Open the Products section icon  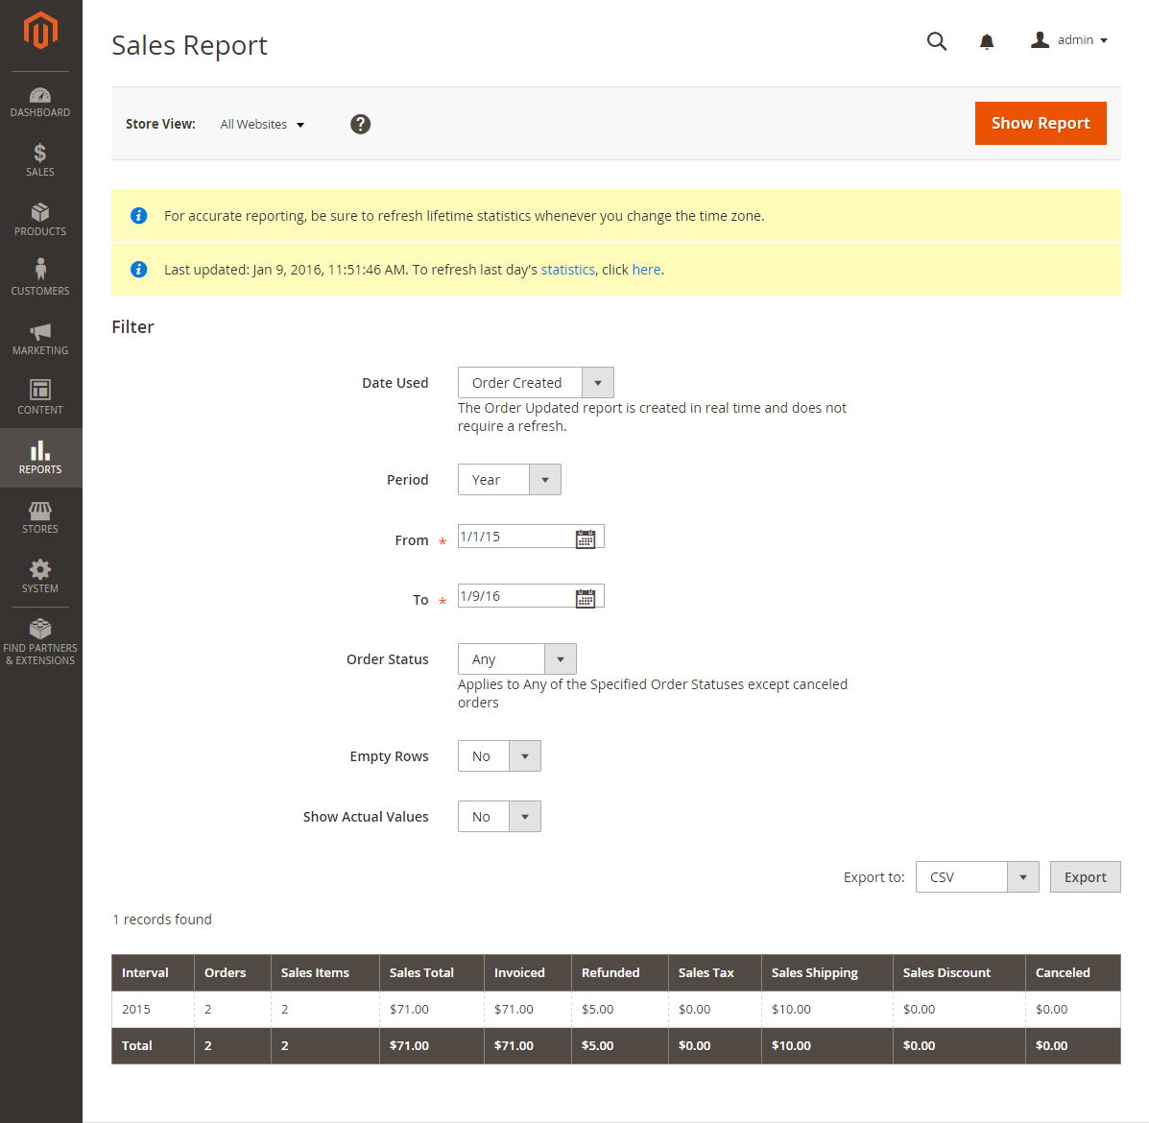(x=40, y=215)
